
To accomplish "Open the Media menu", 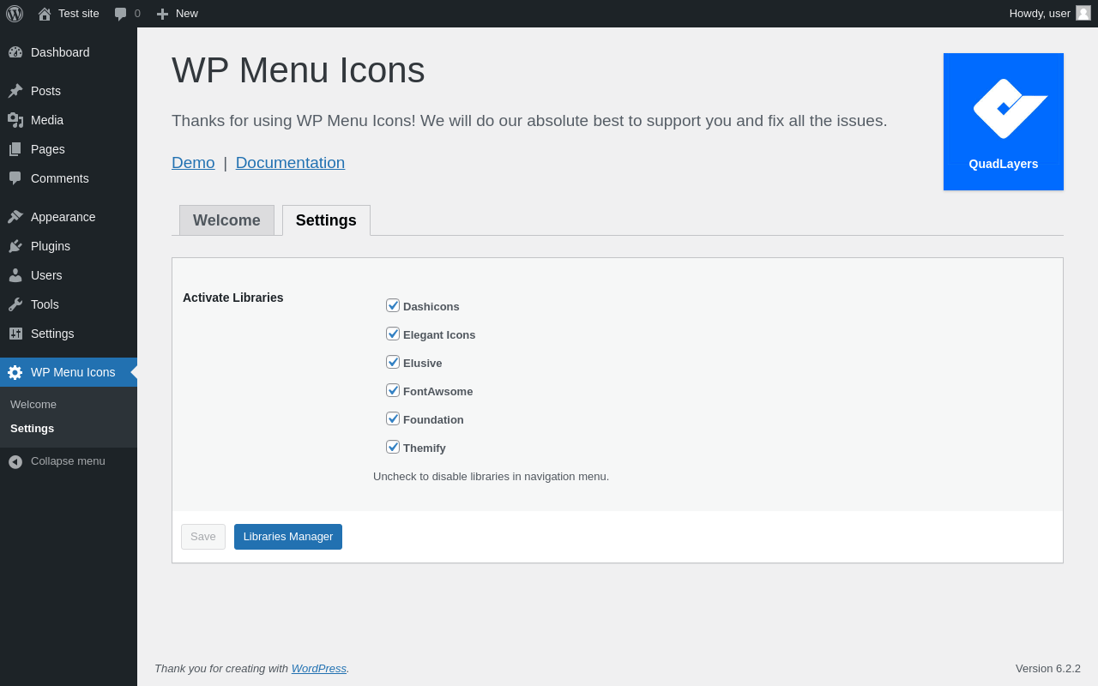I will pyautogui.click(x=69, y=120).
